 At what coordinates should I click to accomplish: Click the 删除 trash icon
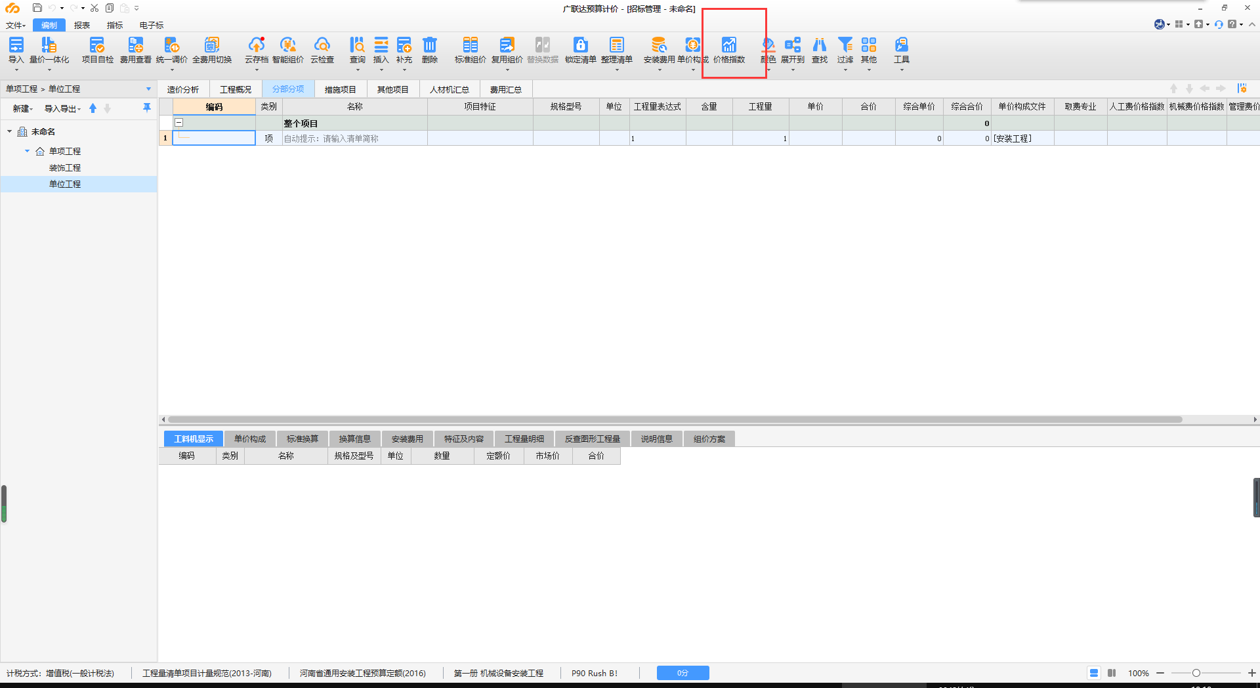tap(429, 45)
